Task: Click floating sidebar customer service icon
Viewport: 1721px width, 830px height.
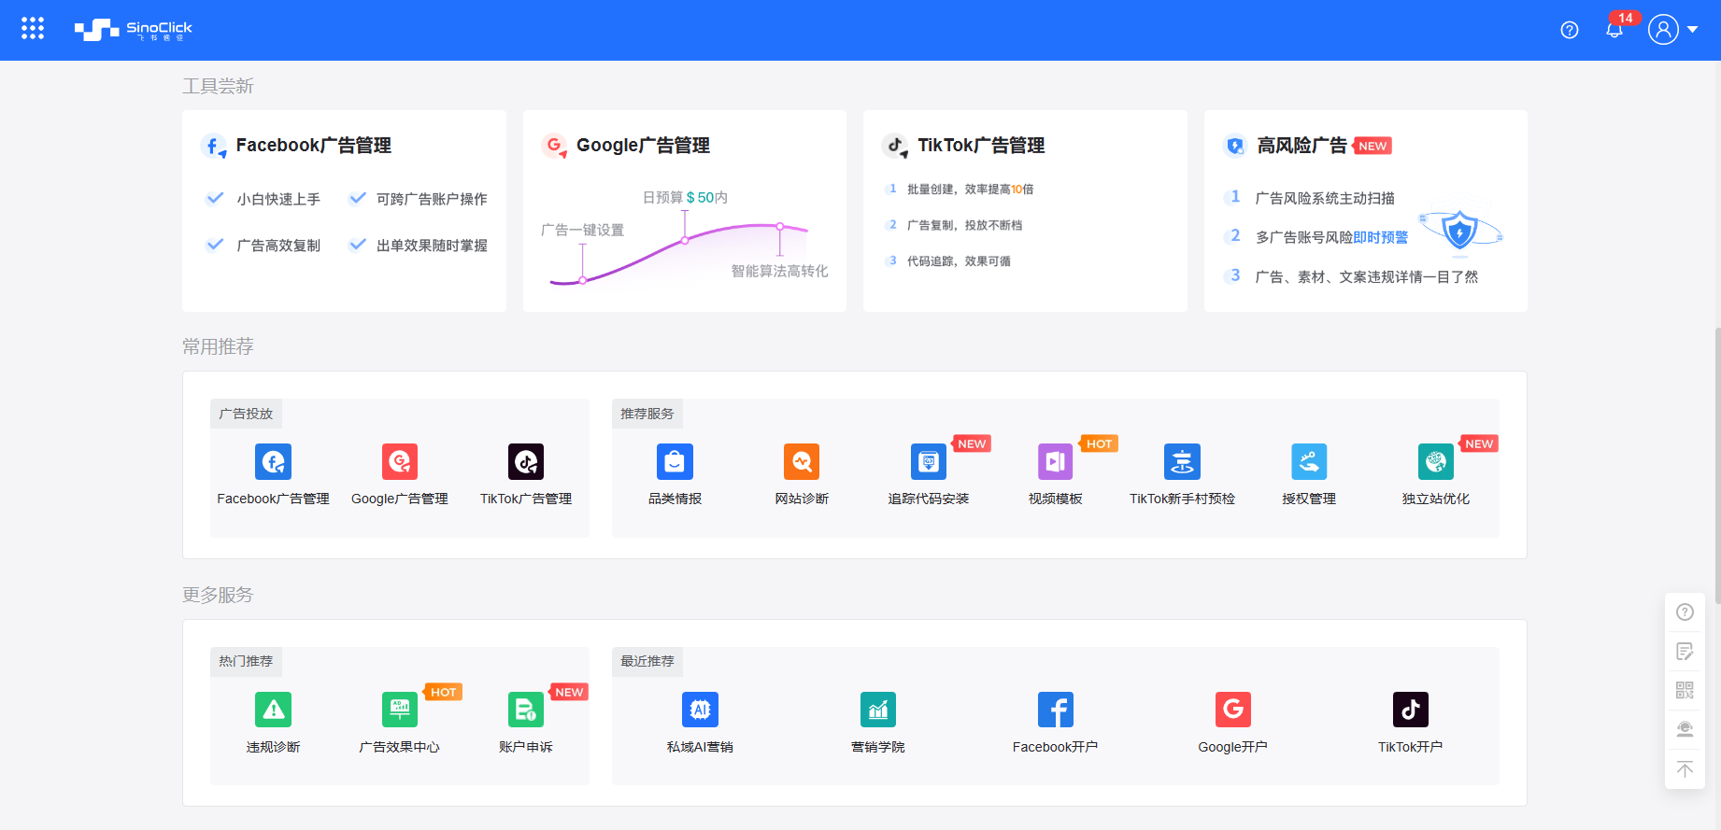Action: [1685, 730]
